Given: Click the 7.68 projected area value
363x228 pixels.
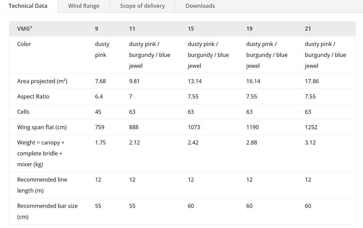Looking at the screenshot, I should coord(100,81).
